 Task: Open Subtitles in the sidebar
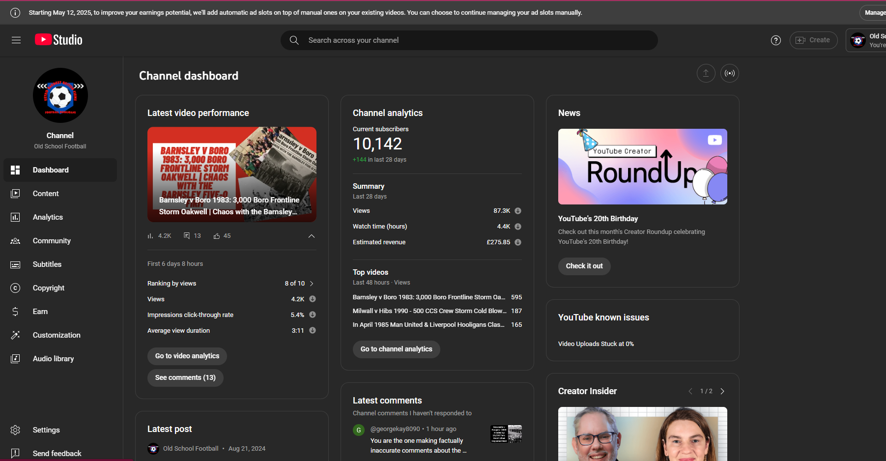click(60, 264)
